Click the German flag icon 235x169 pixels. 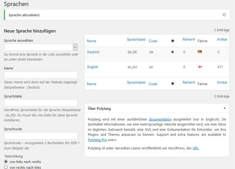pos(200,52)
